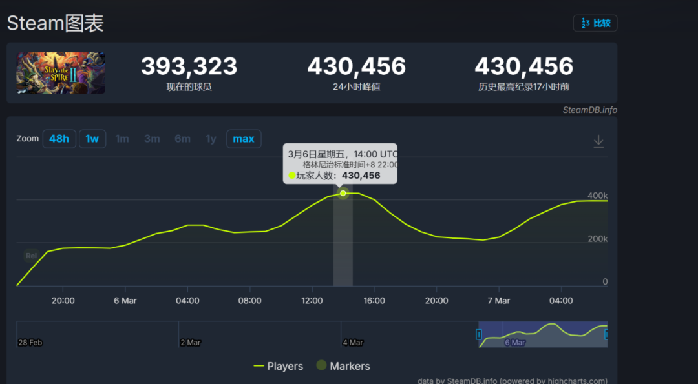This screenshot has width=698, height=384.
Task: Click the 200k y-axis label
Action: [x=597, y=239]
